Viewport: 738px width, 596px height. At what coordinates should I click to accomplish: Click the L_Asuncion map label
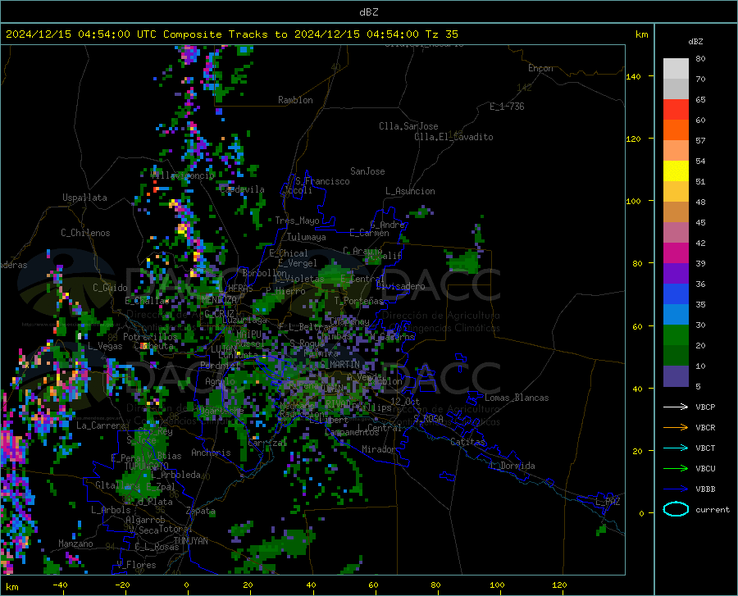pyautogui.click(x=410, y=191)
